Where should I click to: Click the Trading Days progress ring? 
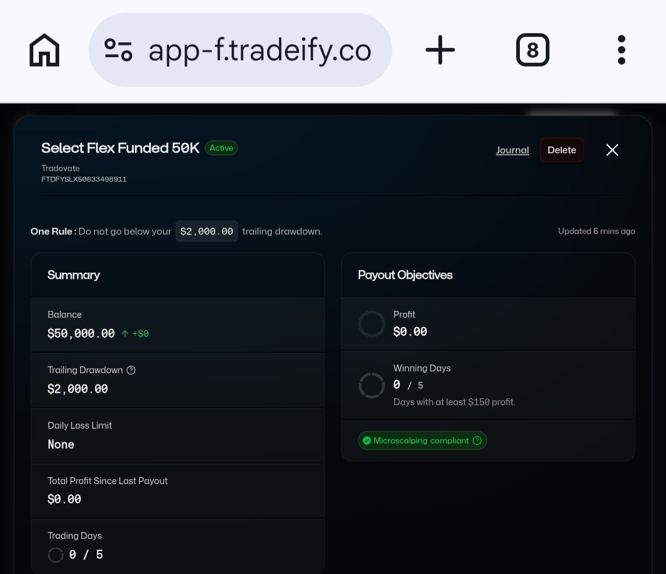pyautogui.click(x=55, y=554)
